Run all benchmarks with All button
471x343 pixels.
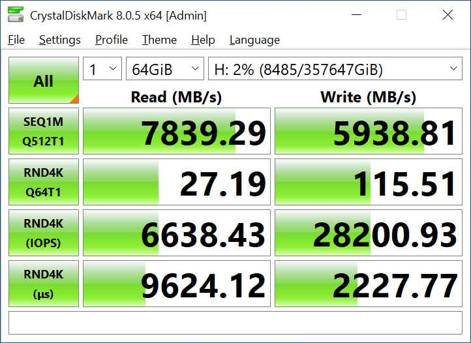(44, 81)
